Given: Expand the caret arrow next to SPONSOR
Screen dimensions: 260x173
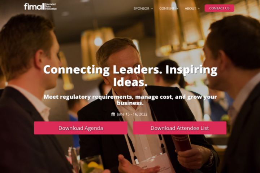Looking at the screenshot, I should click(x=152, y=9).
